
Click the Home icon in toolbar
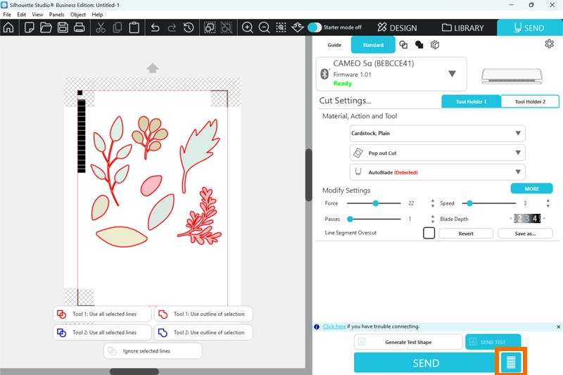coord(8,28)
